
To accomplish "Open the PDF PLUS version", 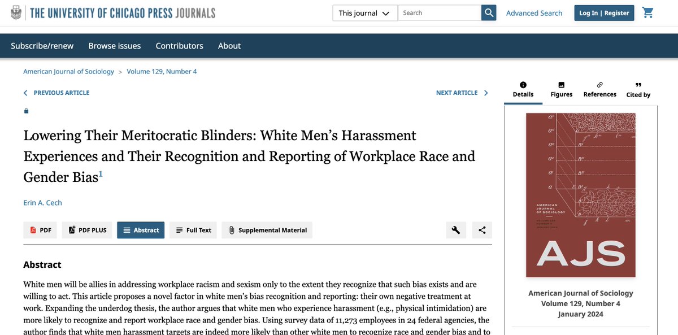I will (x=87, y=230).
